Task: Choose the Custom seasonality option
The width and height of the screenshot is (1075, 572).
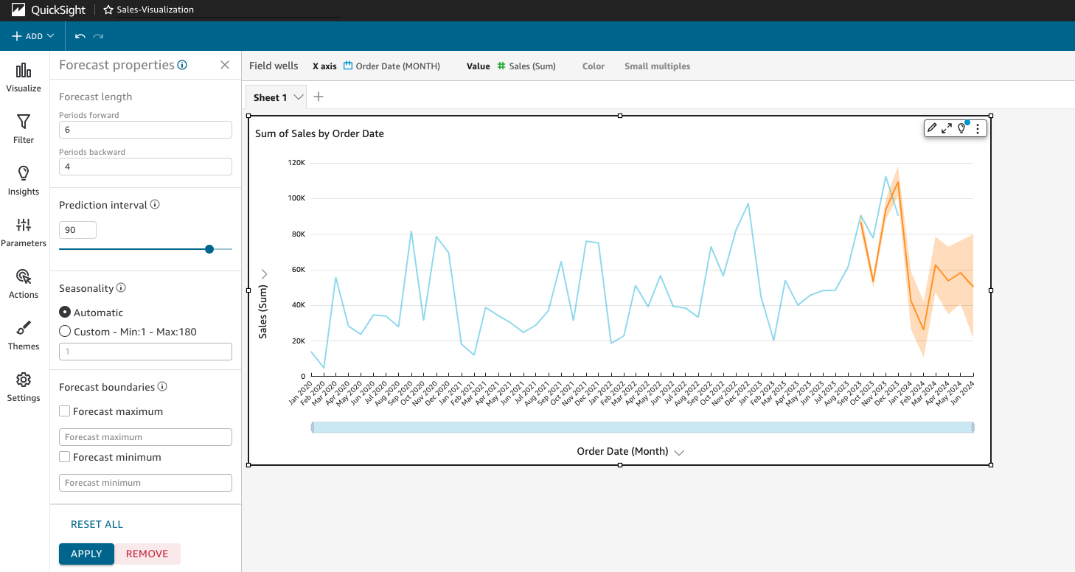Action: pos(64,331)
